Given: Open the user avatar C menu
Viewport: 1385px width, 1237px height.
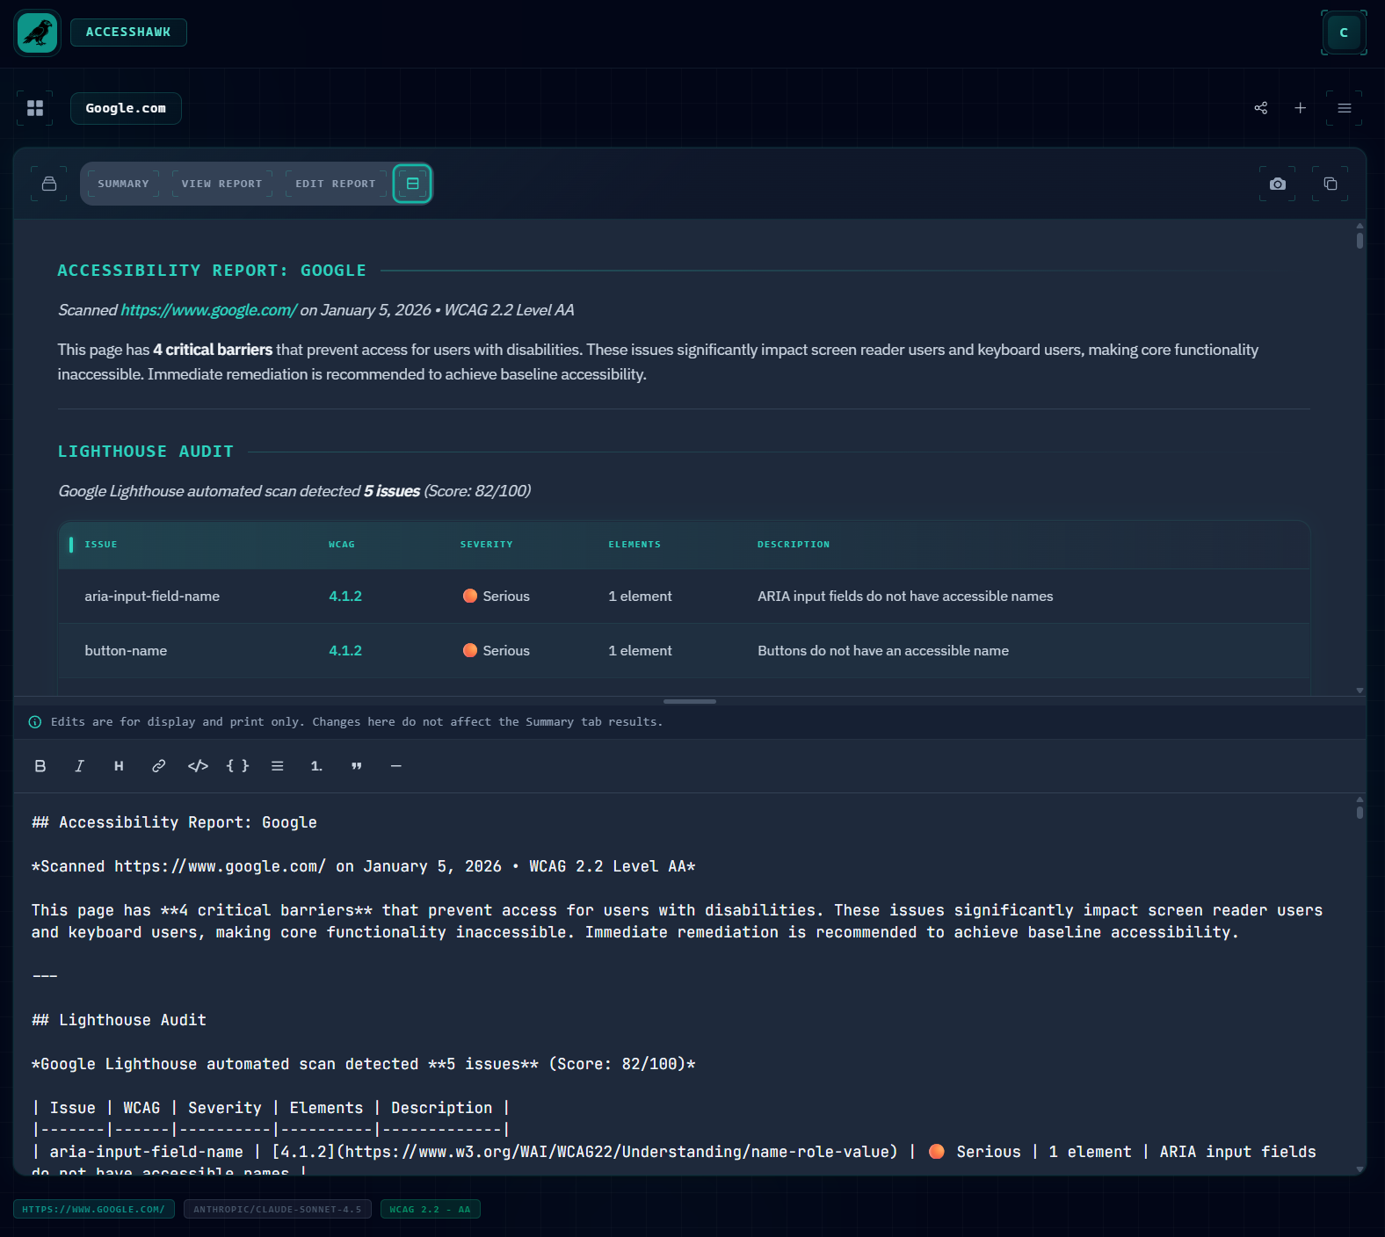Looking at the screenshot, I should pos(1344,33).
